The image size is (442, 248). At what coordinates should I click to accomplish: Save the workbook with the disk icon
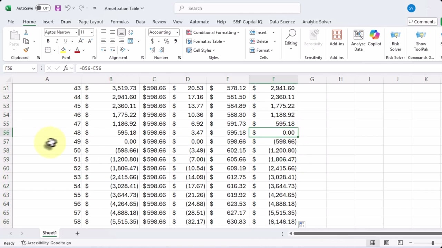coord(58,8)
